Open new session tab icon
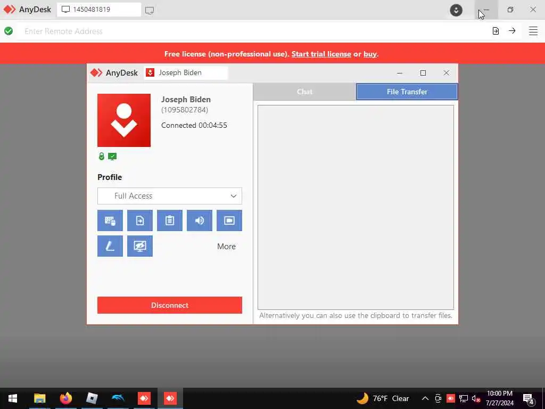Viewport: 545px width, 409px height. point(150,10)
